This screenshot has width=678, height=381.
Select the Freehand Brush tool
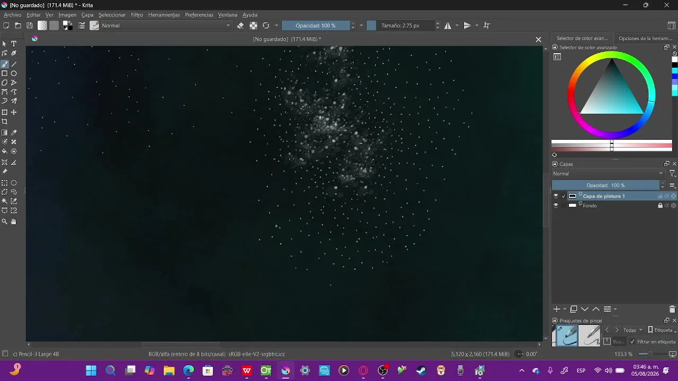pyautogui.click(x=5, y=64)
